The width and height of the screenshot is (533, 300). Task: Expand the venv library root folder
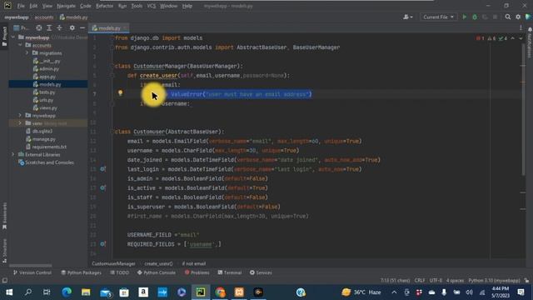point(20,123)
